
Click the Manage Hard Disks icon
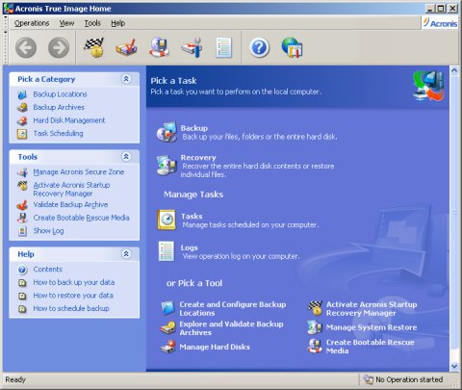[168, 347]
